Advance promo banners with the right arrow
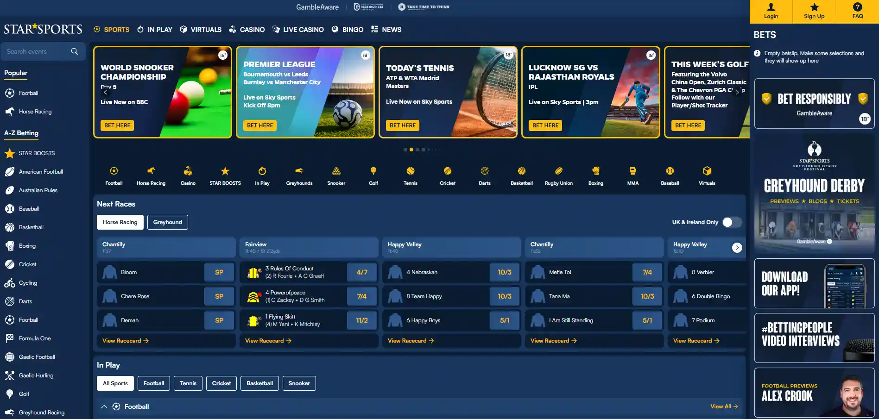The image size is (879, 419). (x=737, y=92)
